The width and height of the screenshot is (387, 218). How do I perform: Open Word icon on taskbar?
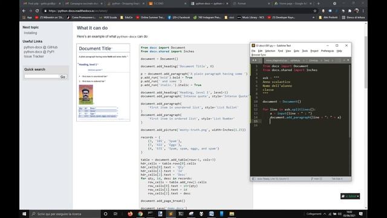[x=211, y=214]
